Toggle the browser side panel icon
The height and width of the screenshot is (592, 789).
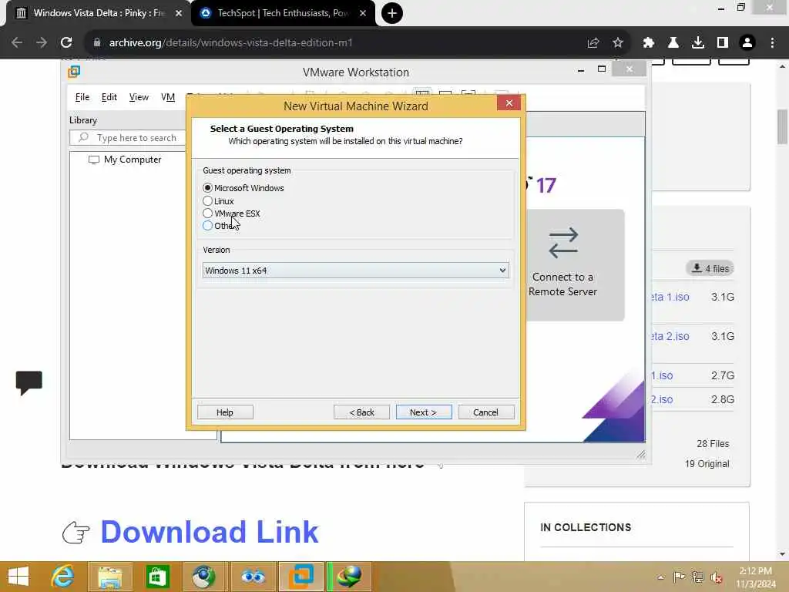(723, 43)
